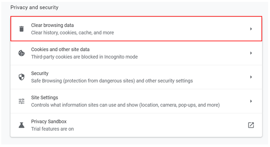Click 'Trial features are on' text

[52, 129]
